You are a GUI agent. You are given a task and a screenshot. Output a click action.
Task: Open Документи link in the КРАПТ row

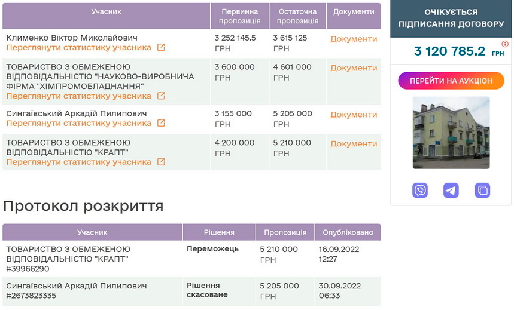(354, 144)
